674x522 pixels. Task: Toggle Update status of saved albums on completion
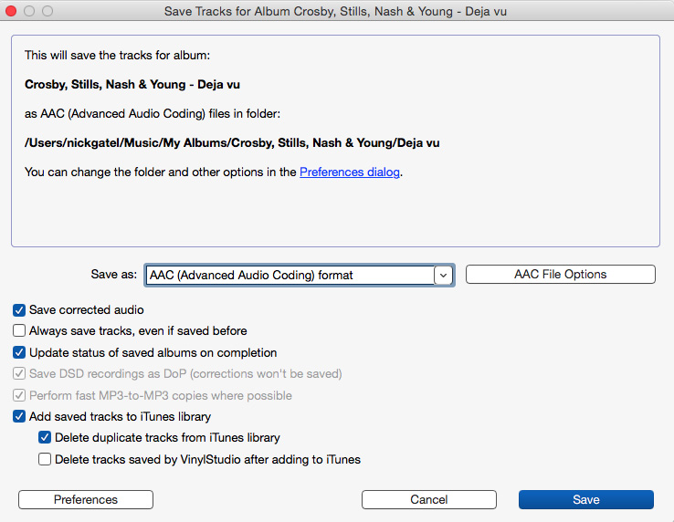[x=19, y=352]
